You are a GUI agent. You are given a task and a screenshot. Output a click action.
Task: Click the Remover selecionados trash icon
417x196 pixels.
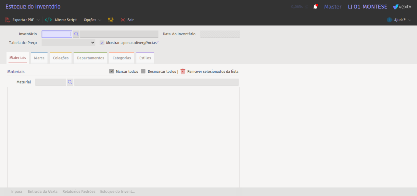183,71
